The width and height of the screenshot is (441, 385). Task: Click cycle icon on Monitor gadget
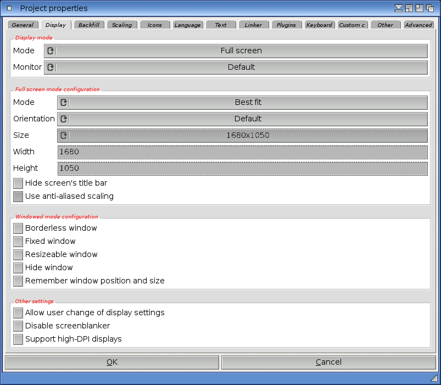[51, 68]
